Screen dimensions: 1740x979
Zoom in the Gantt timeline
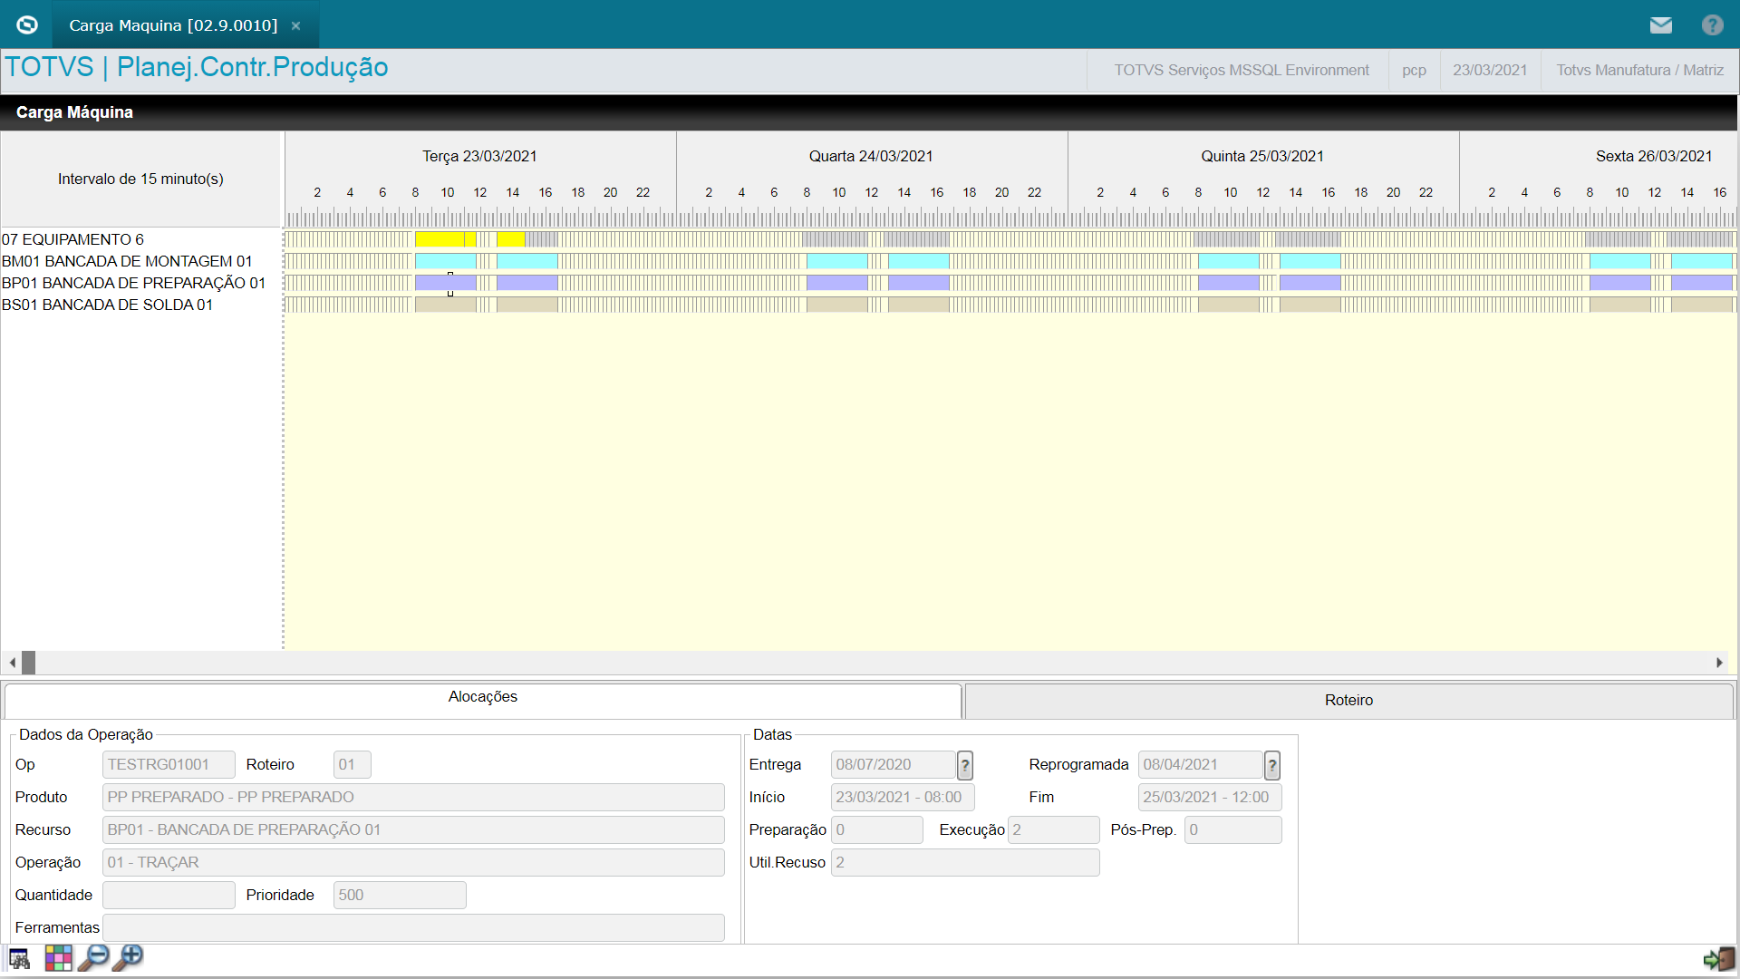tap(128, 958)
